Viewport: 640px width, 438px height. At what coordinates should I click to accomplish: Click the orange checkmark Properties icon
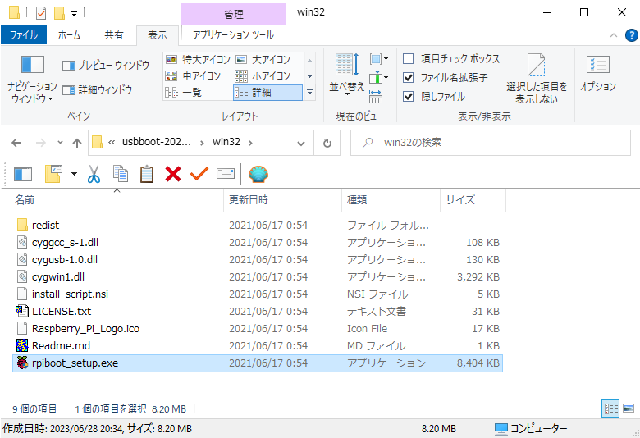199,174
